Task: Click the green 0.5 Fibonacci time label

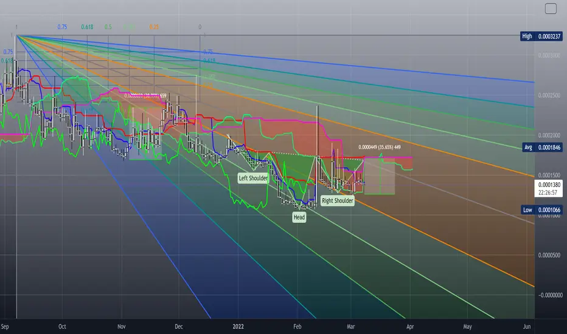Action: pos(108,27)
